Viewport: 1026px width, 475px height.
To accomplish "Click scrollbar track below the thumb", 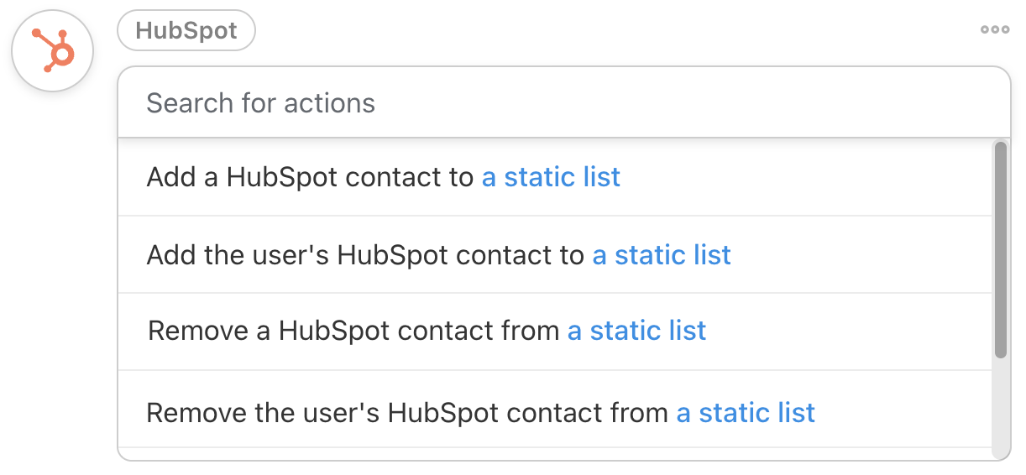I will coord(1000,407).
